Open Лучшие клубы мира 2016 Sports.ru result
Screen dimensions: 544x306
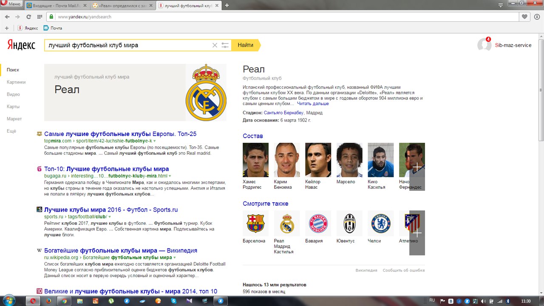pos(111,210)
